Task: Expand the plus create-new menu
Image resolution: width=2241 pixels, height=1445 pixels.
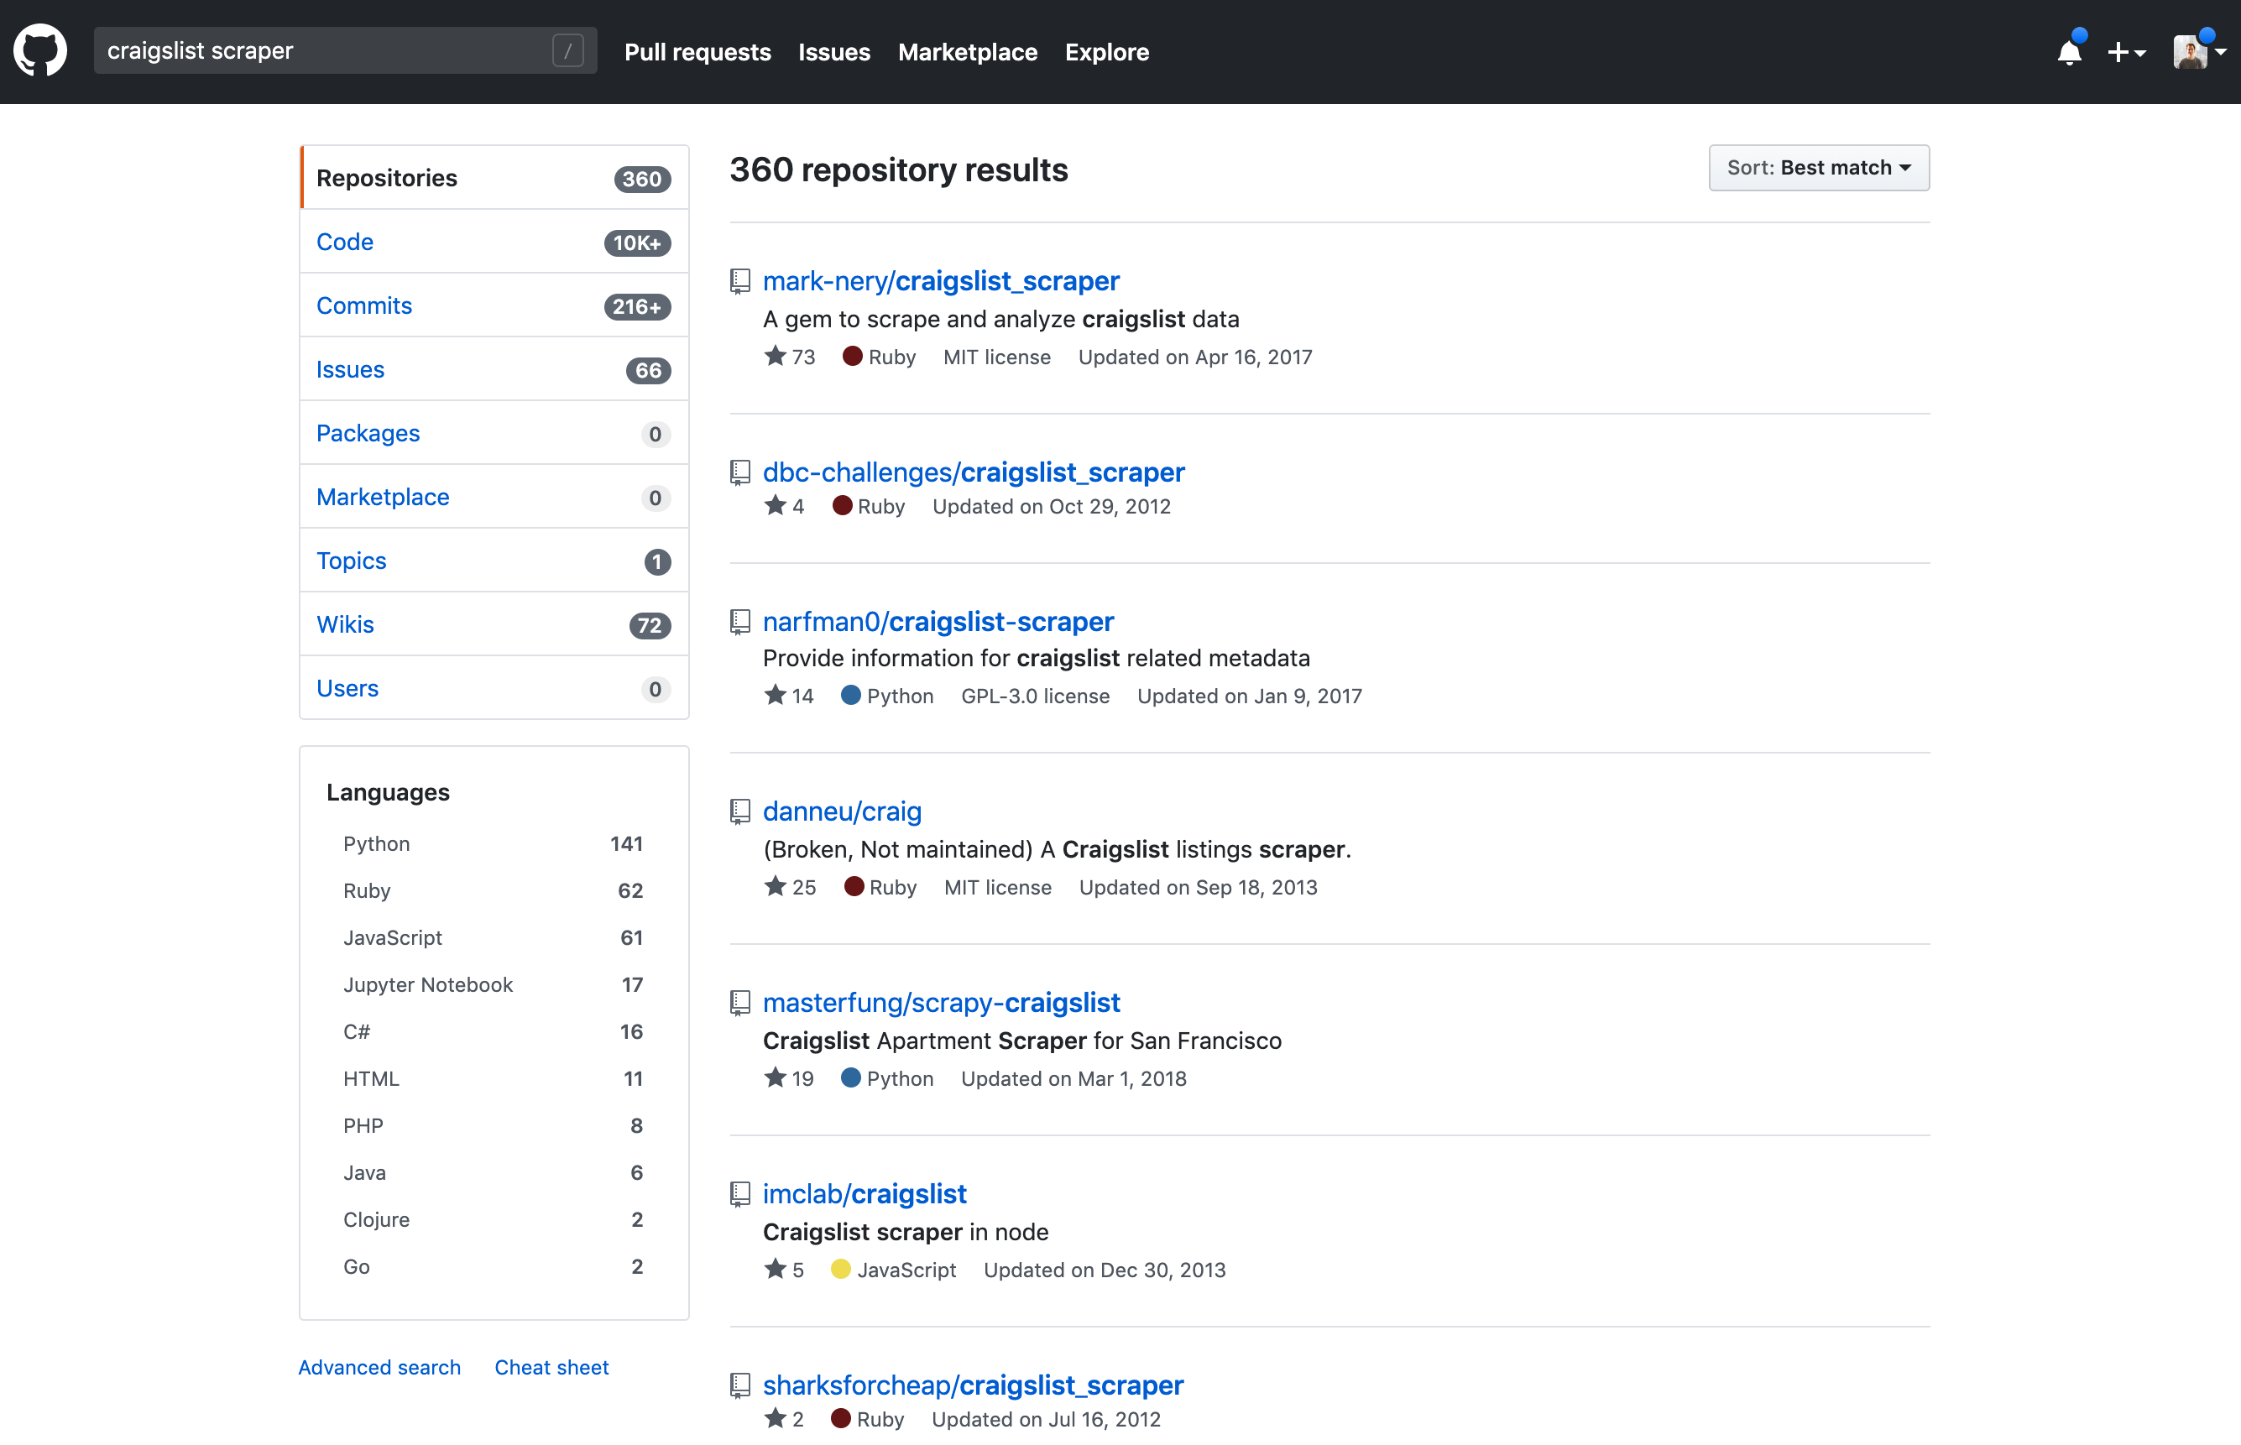Action: click(2125, 53)
